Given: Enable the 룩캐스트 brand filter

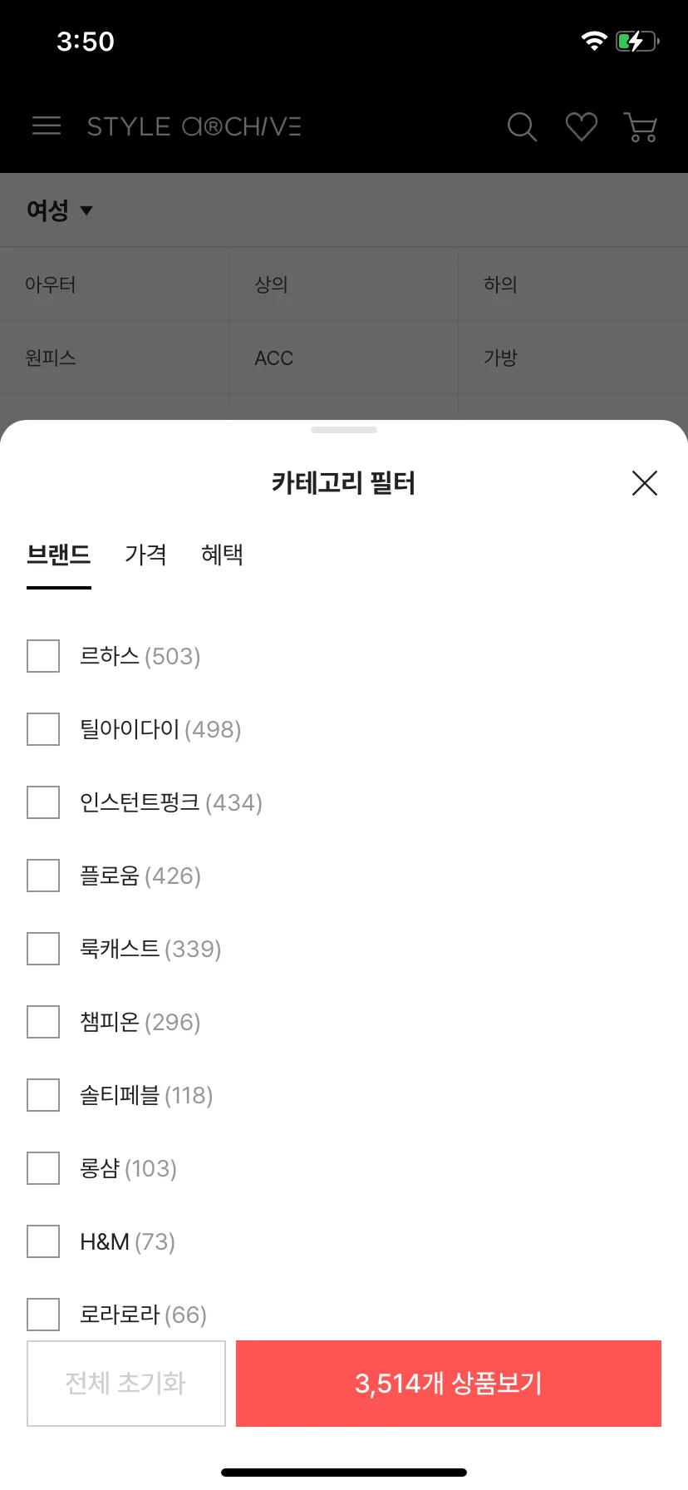Looking at the screenshot, I should click(x=43, y=949).
